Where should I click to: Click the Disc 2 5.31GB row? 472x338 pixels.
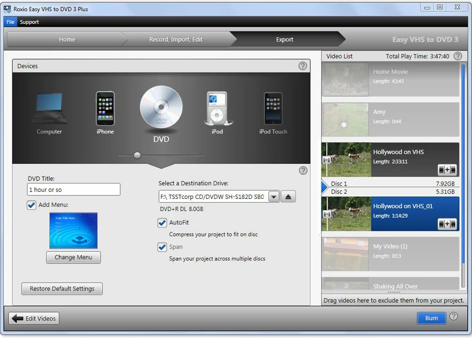(x=393, y=192)
